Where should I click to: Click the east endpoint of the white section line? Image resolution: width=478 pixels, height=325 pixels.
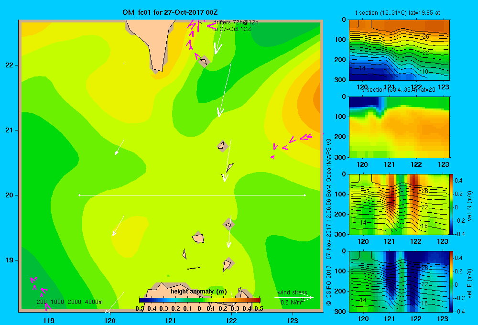pos(304,195)
